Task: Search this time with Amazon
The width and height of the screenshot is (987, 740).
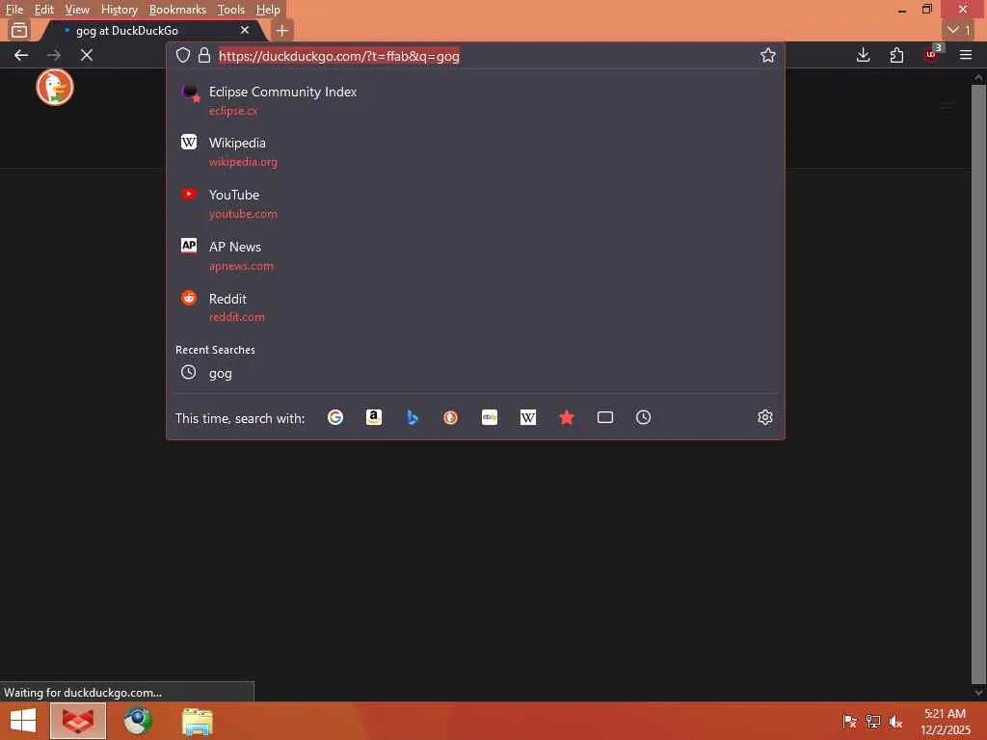Action: click(x=374, y=417)
